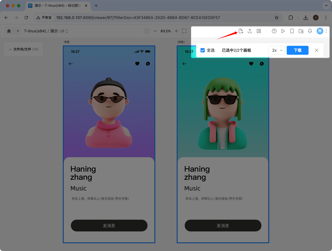This screenshot has height=251, width=332.
Task: Click the user avatar badge 炸
Action: pyautogui.click(x=320, y=31)
